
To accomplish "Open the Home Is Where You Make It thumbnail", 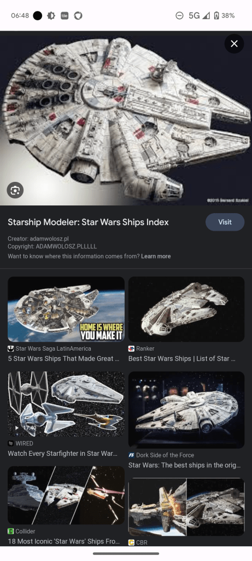I will (x=66, y=309).
